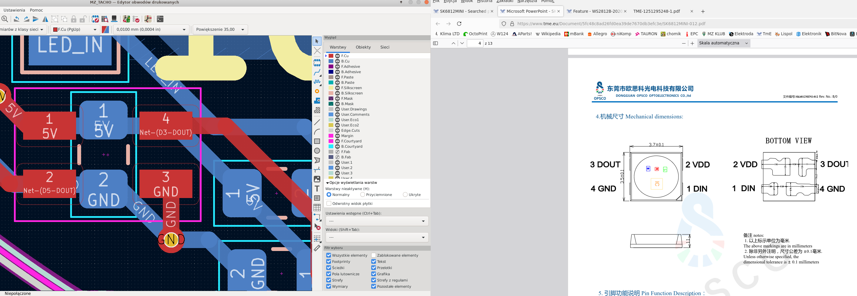Activate the Measure ruler tool
The image size is (857, 296).
317,248
